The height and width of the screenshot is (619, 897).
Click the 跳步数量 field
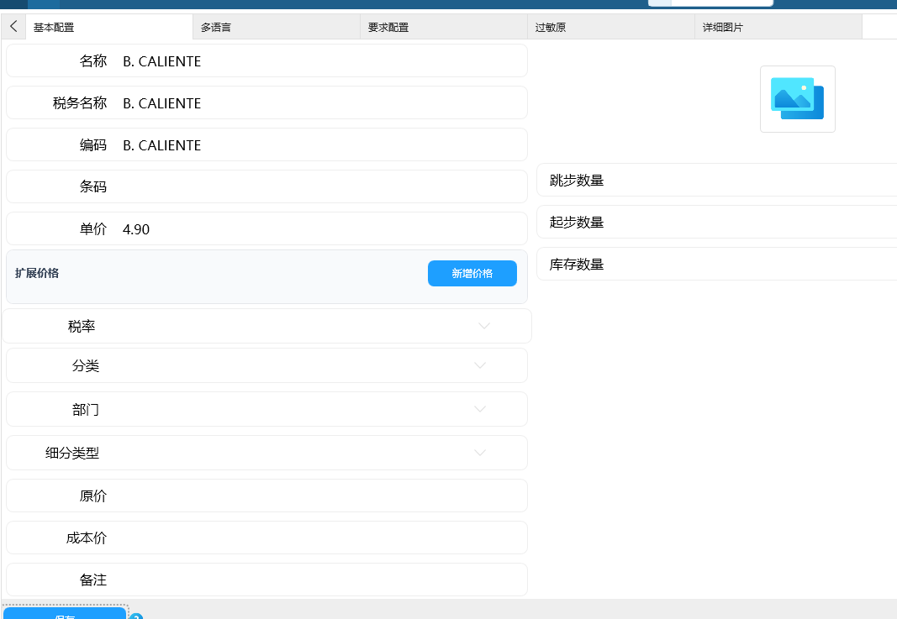coord(717,180)
